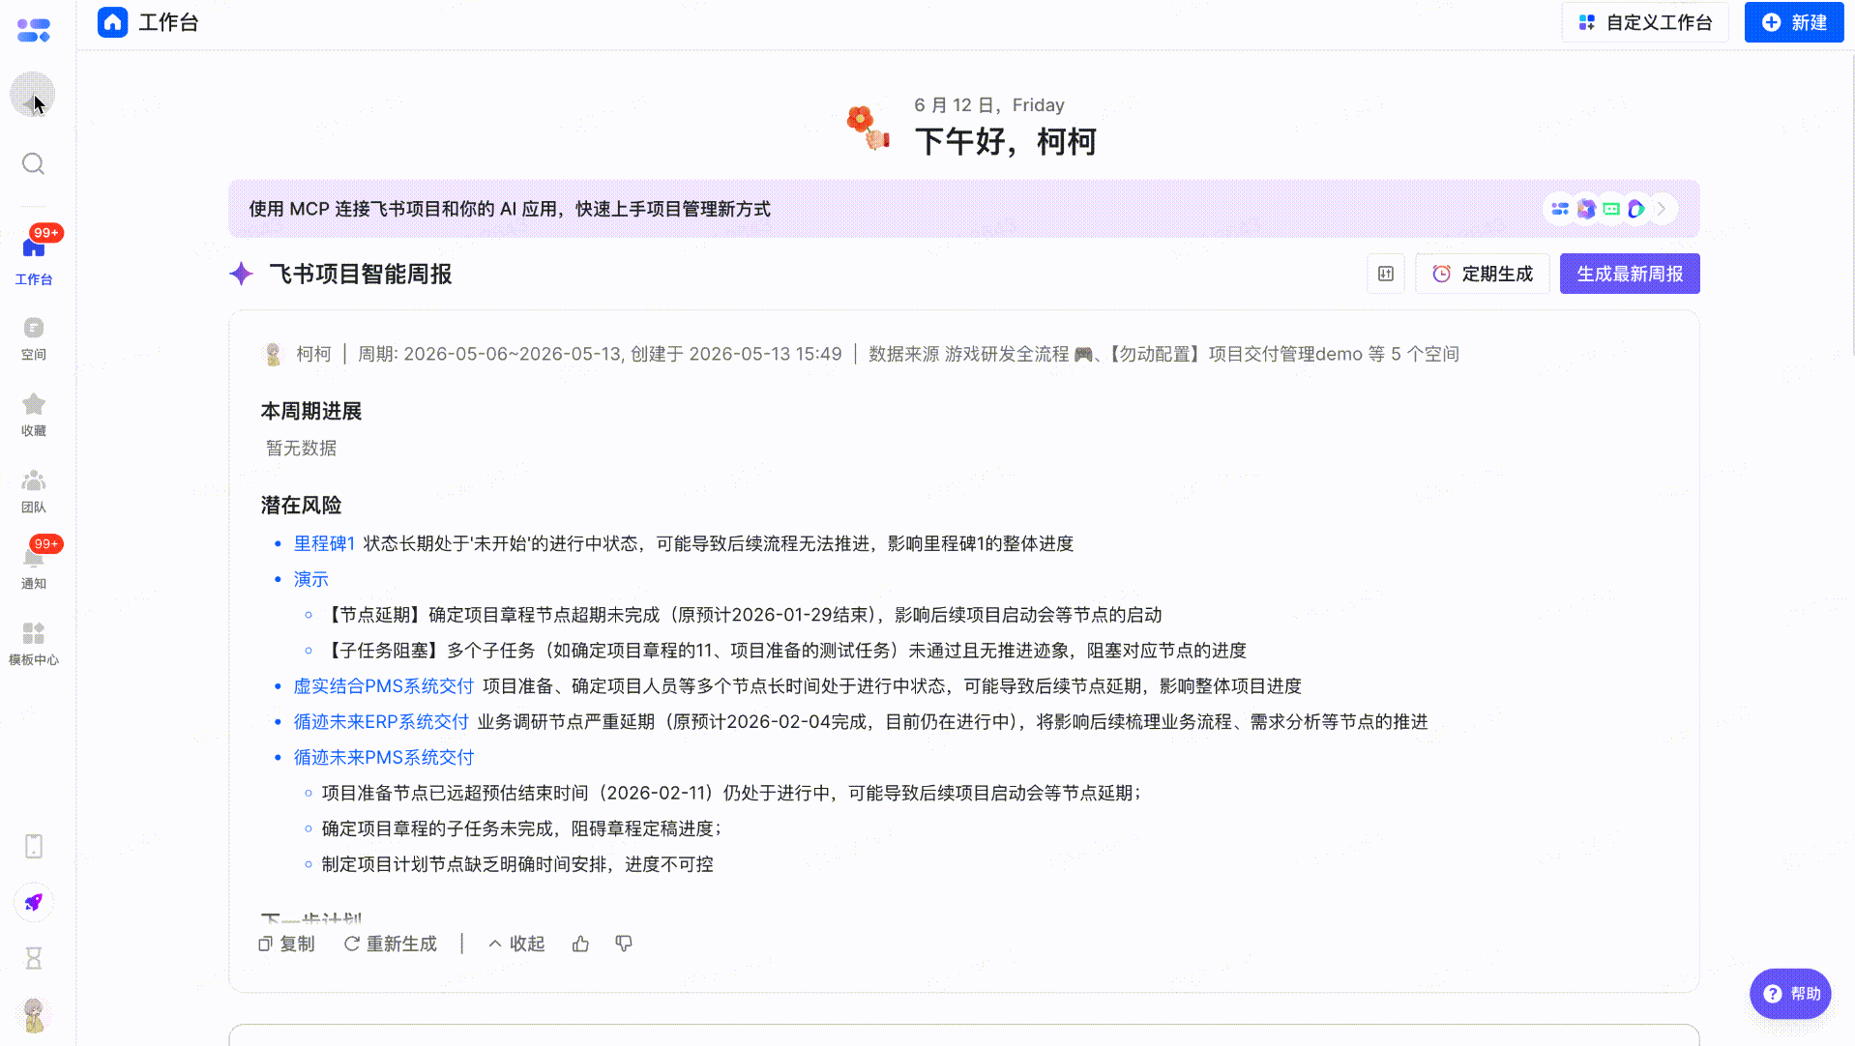Click the sparkle icon beside 飞书项目智能周报
This screenshot has width=1855, height=1046.
pos(241,274)
